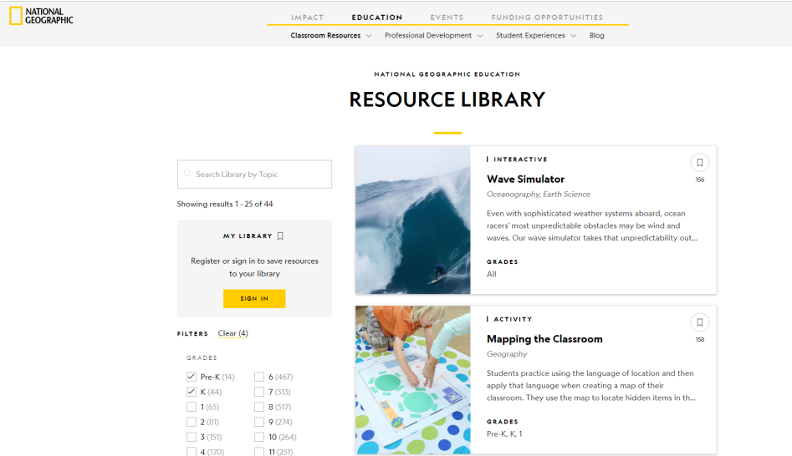Viewport: 792px width, 456px height.
Task: Click the My Library bookmark icon
Action: (280, 236)
